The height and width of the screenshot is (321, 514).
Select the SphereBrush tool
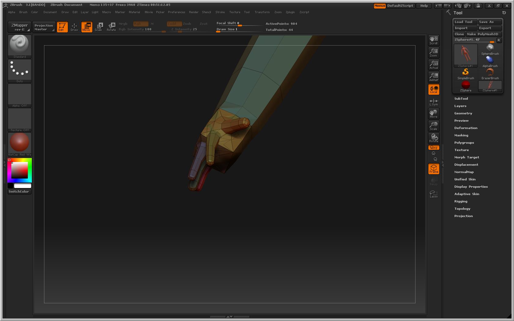click(x=490, y=50)
